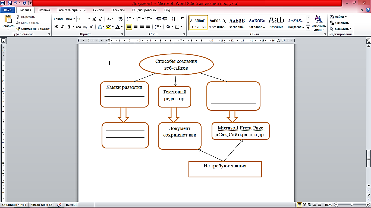Apply the Обычный style
Image resolution: width=371 pixels, height=208 pixels.
198,22
